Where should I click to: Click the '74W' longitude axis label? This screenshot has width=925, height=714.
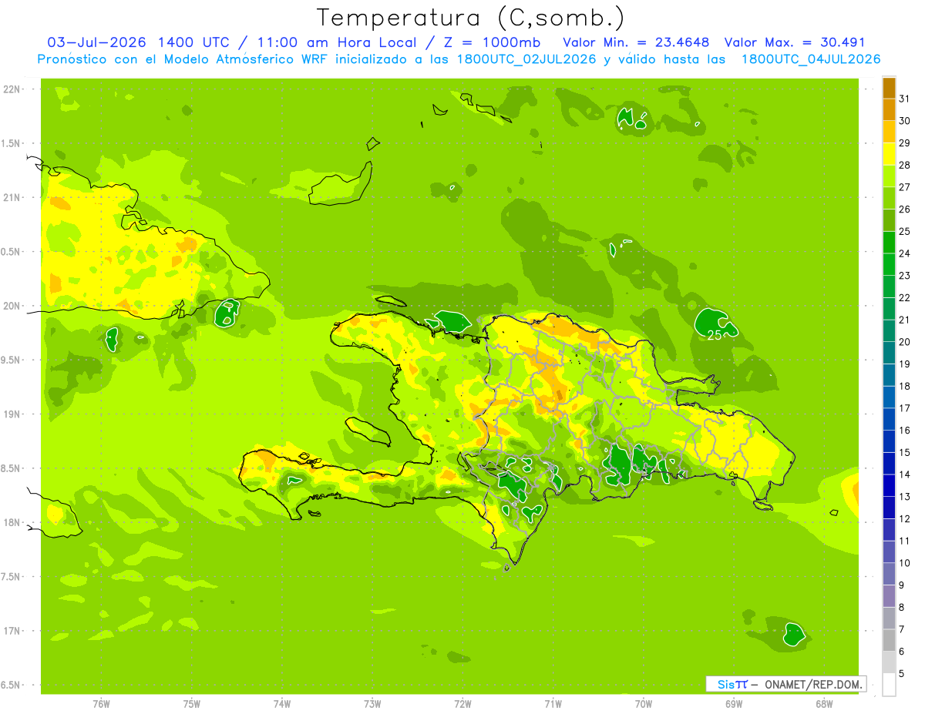(282, 704)
